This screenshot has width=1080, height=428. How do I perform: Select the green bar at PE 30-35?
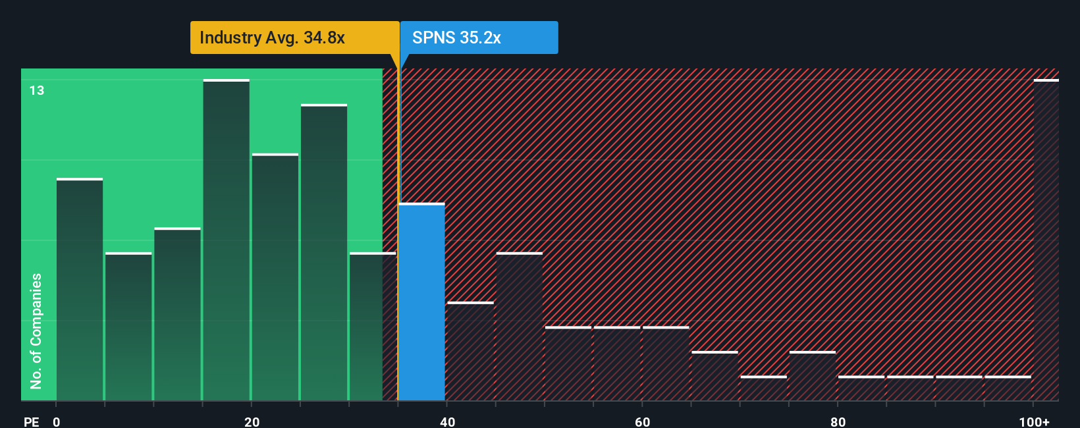click(x=373, y=327)
